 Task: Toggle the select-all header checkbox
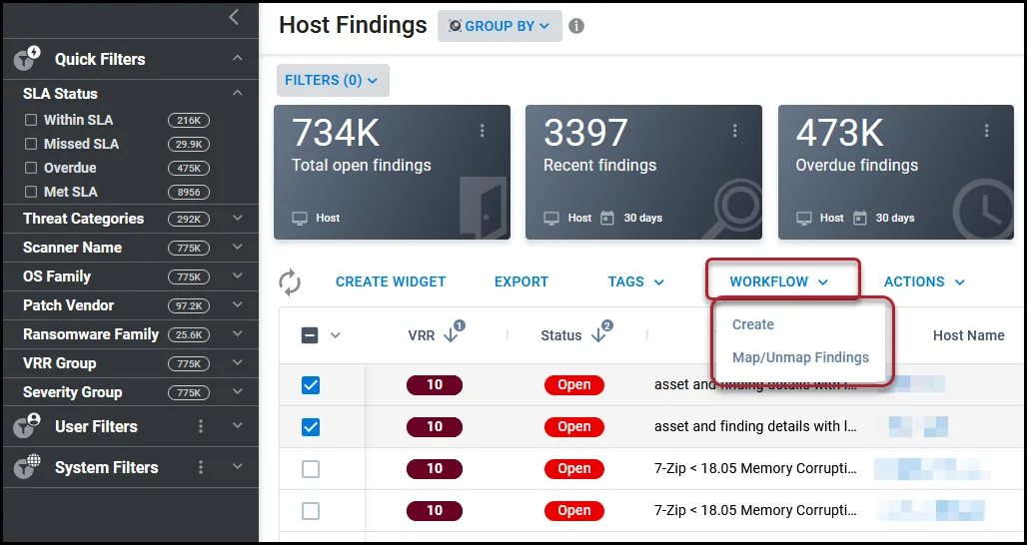[x=310, y=335]
